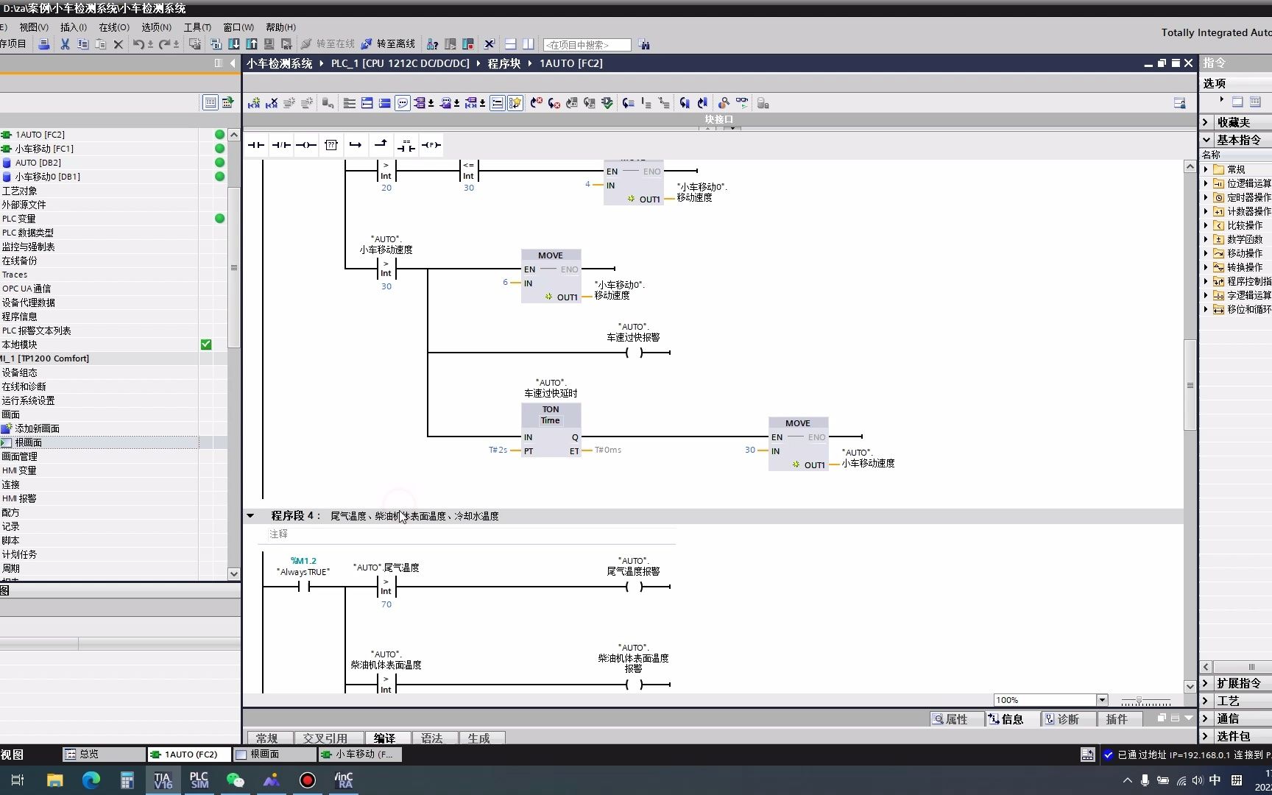Toggle program monitoring glasses icon

click(x=742, y=103)
